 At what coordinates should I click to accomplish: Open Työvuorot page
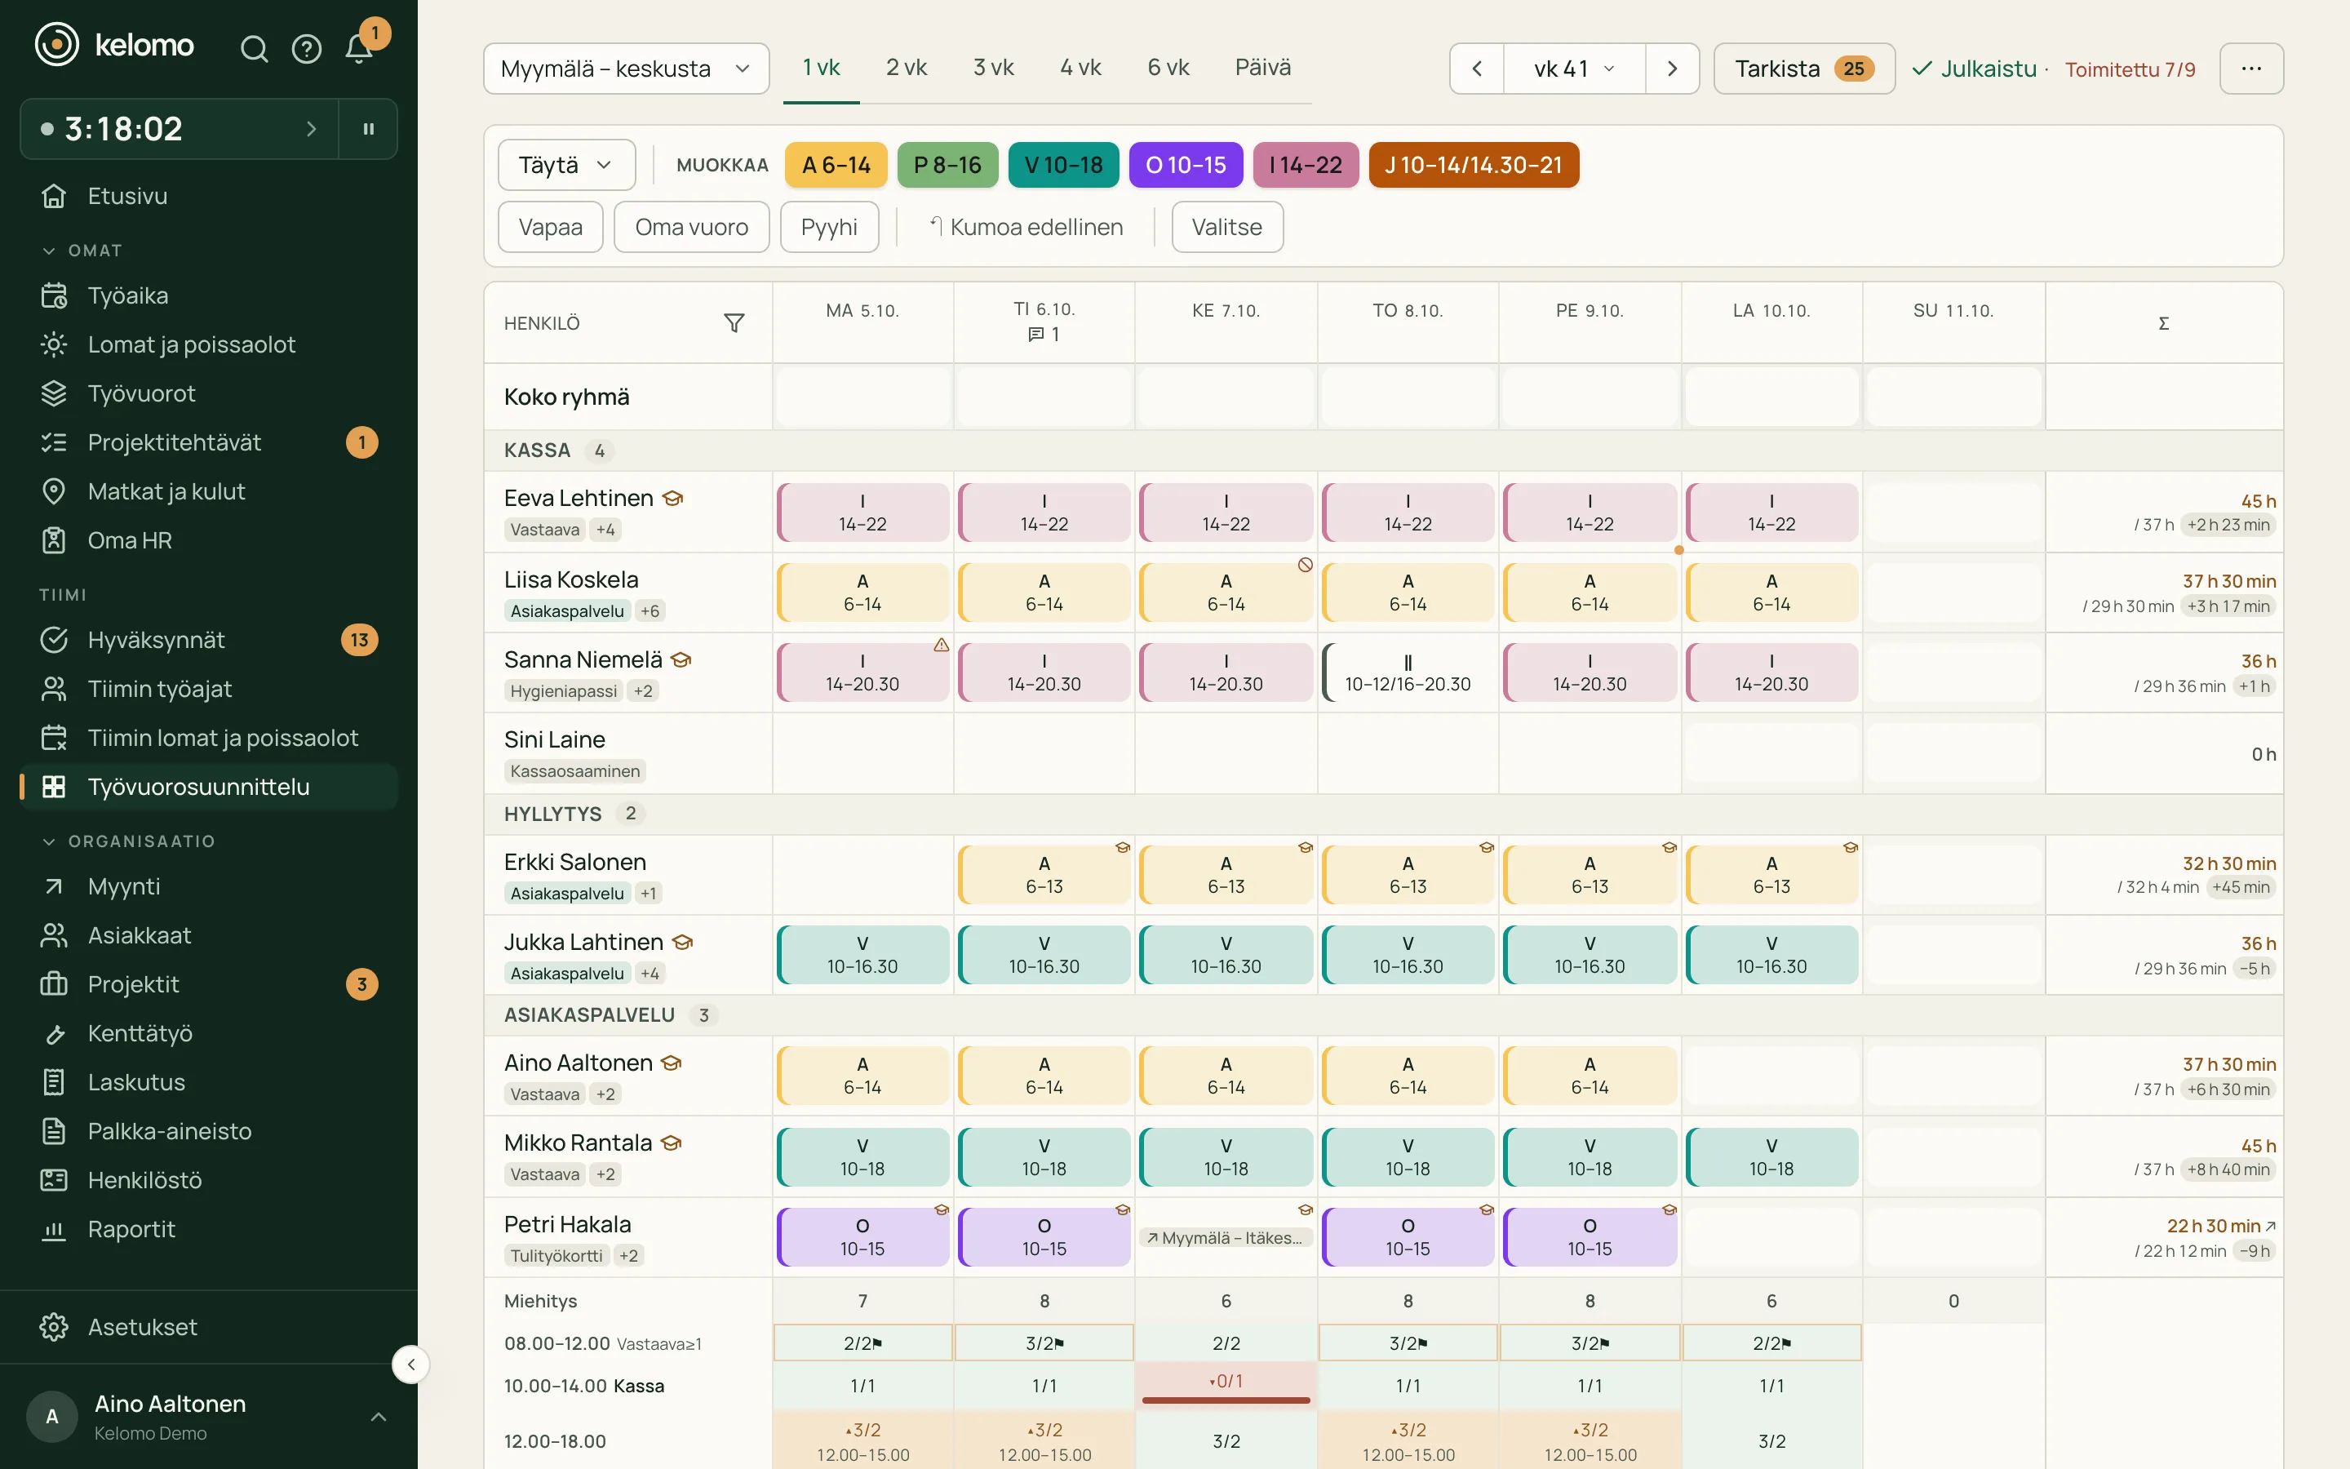pyautogui.click(x=209, y=393)
